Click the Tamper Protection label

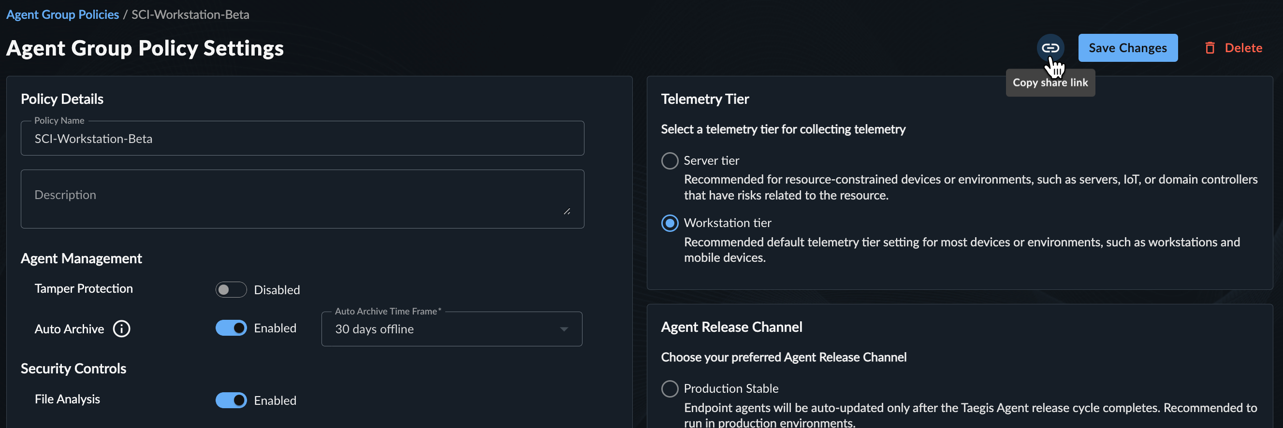click(x=84, y=289)
